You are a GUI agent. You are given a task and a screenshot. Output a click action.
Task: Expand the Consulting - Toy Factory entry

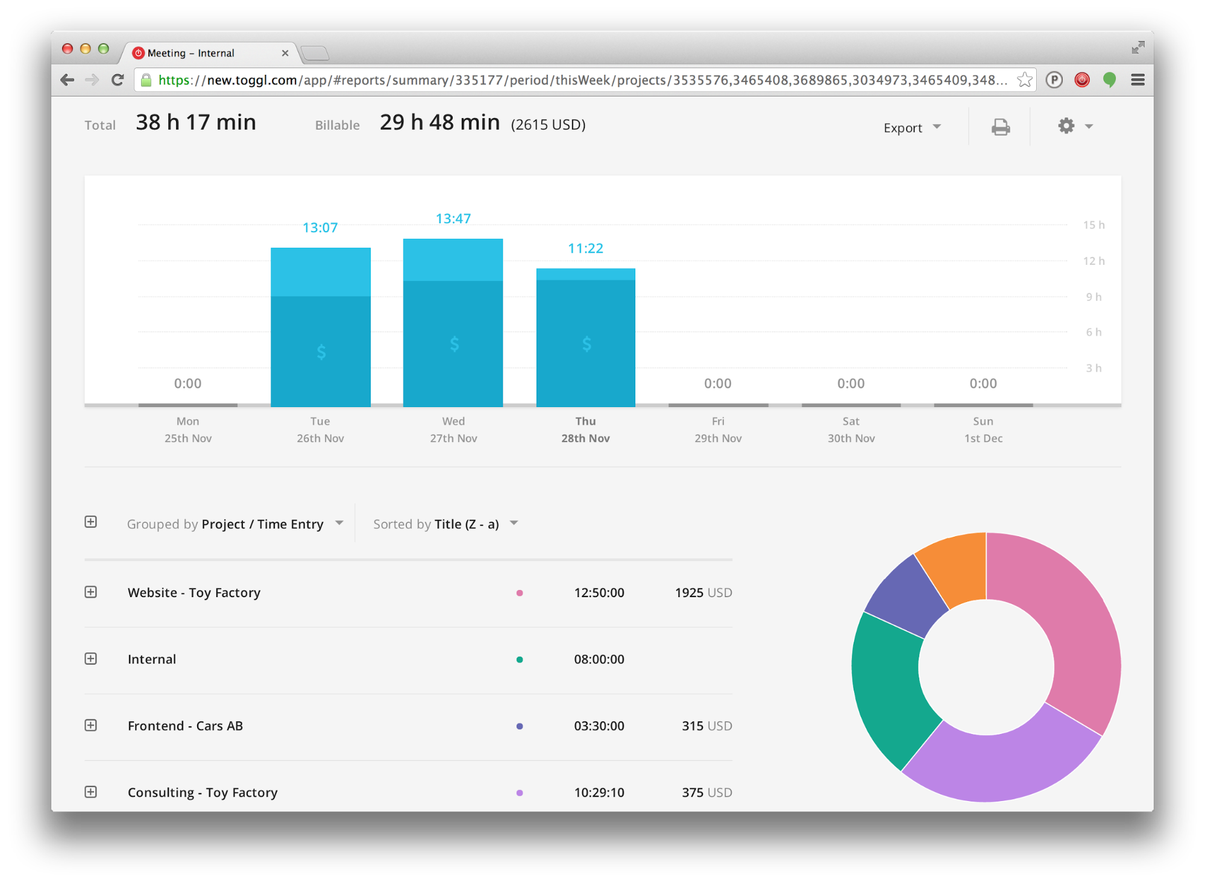click(x=91, y=791)
